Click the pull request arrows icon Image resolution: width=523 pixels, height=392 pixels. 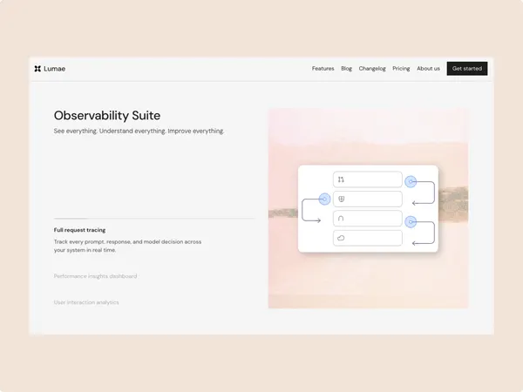pyautogui.click(x=341, y=179)
